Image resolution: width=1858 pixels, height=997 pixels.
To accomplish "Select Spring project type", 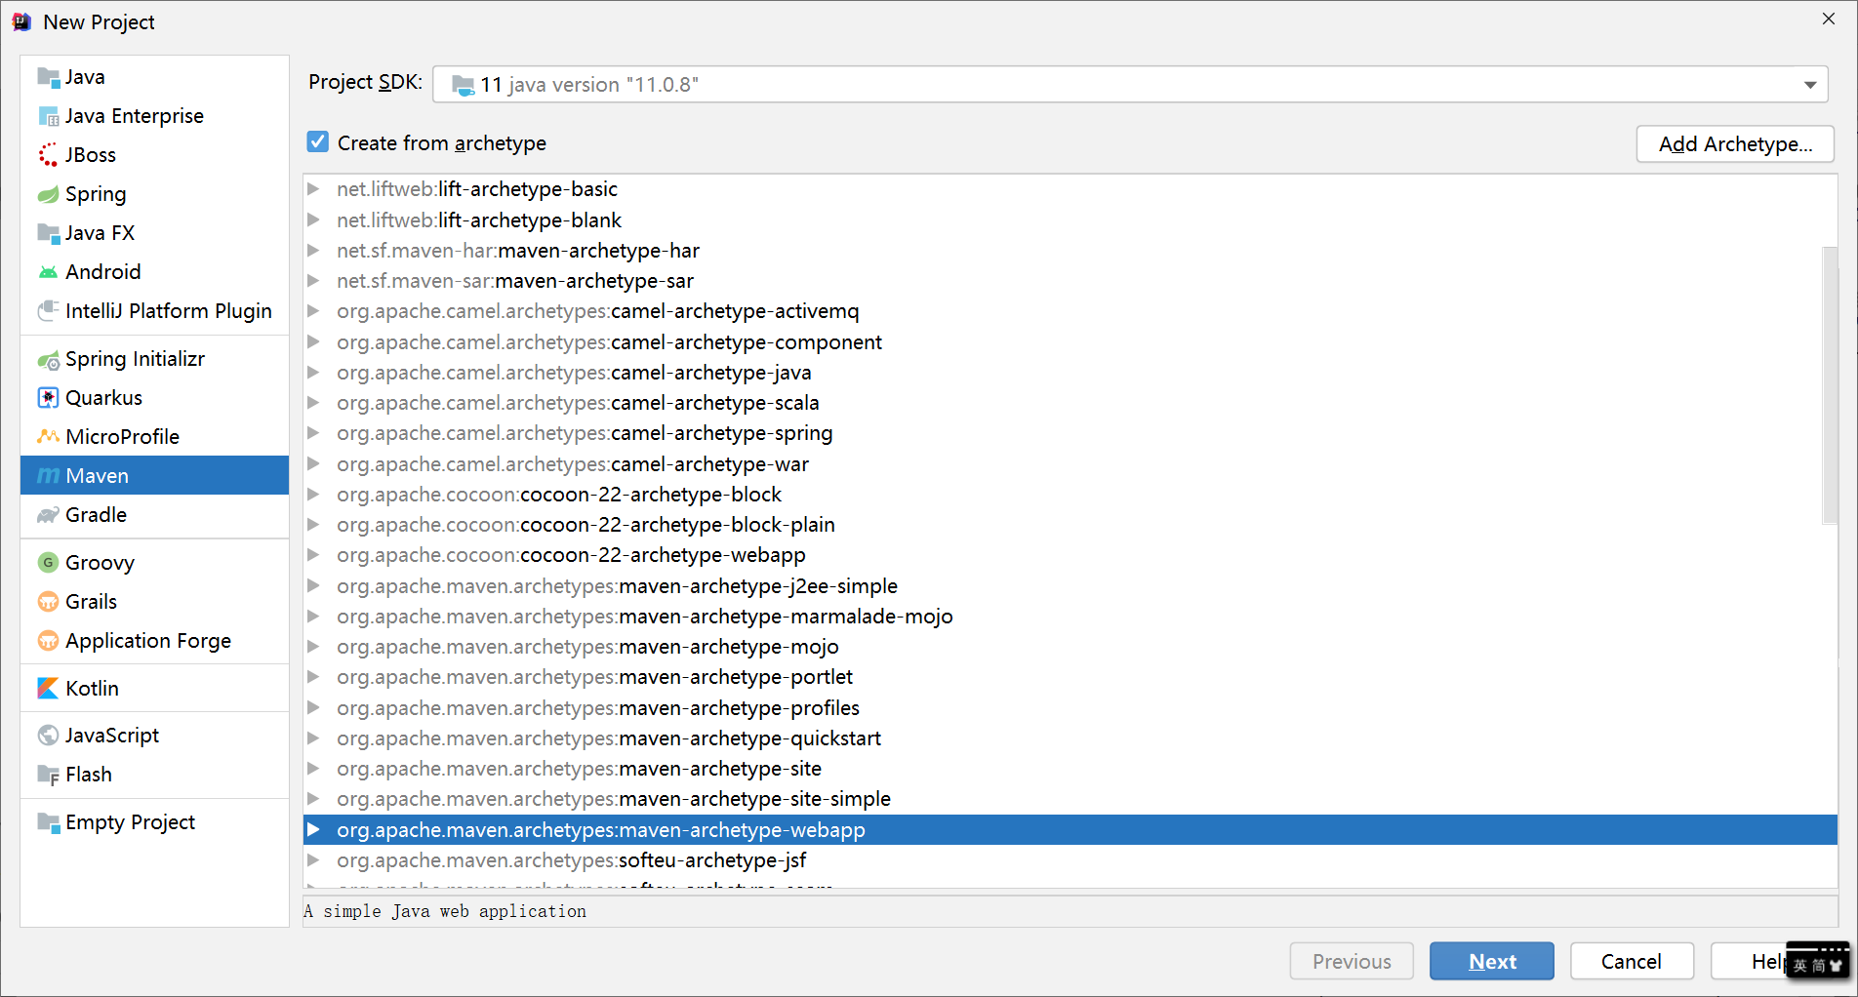I will tap(154, 194).
